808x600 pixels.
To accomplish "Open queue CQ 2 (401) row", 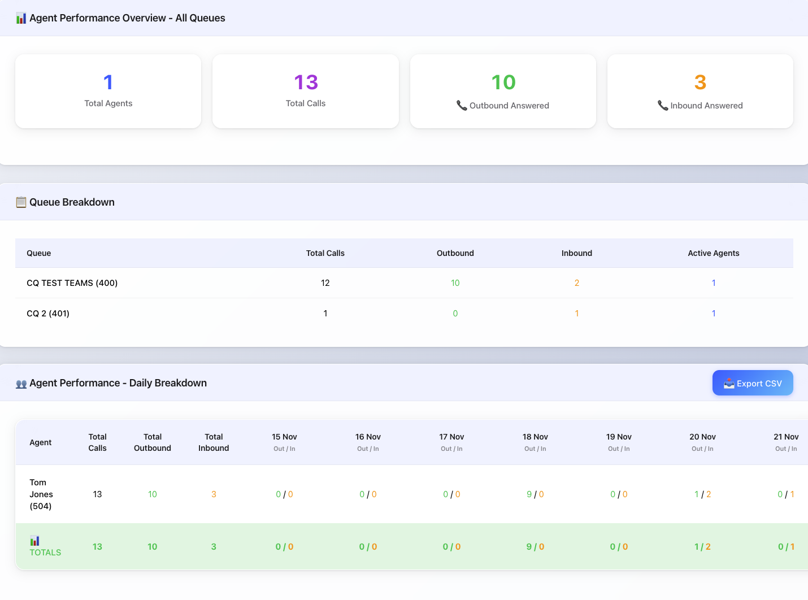I will 48,313.
